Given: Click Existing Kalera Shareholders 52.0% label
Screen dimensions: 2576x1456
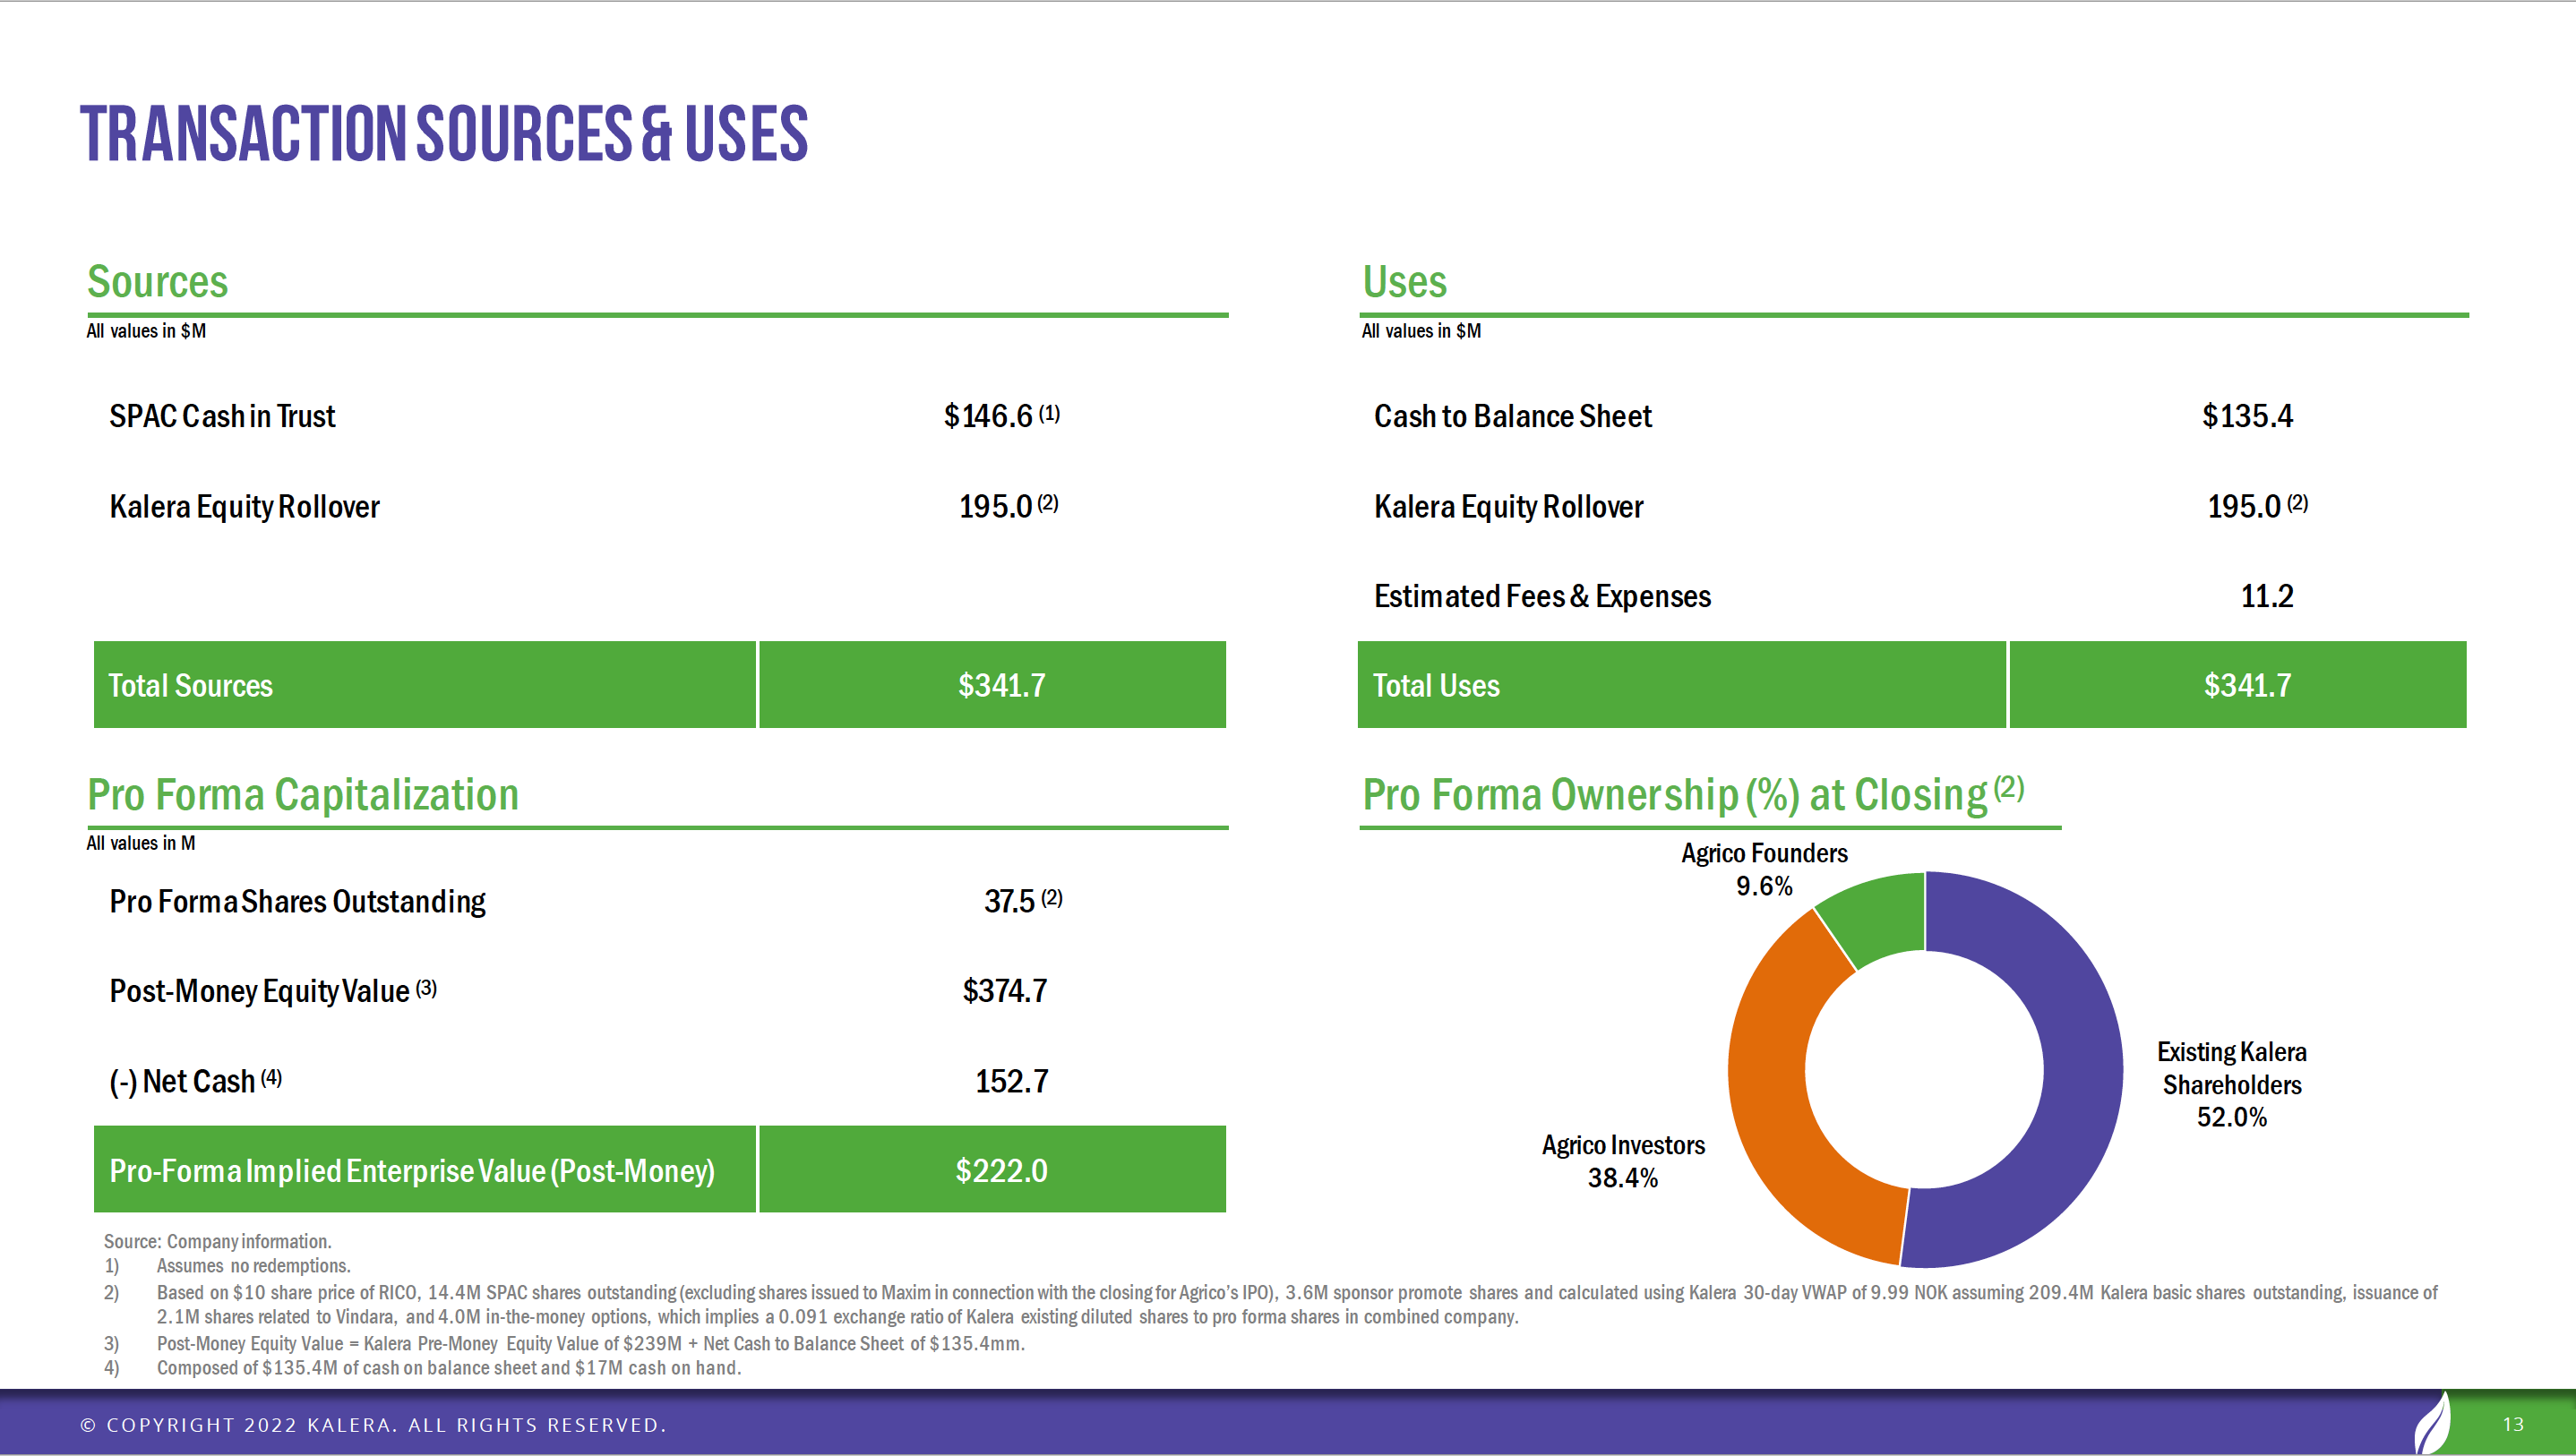Looking at the screenshot, I should pos(2231,1084).
